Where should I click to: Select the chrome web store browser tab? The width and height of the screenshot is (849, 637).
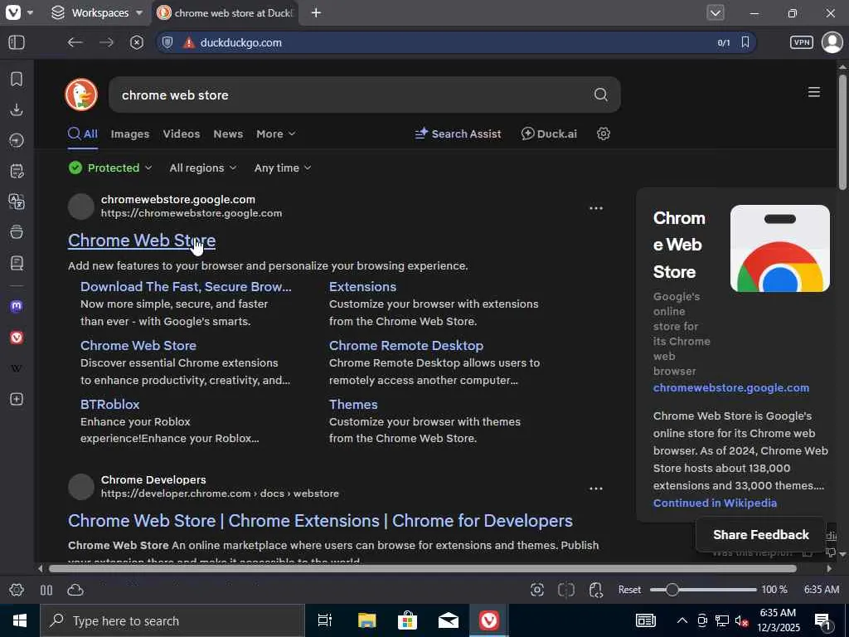click(226, 13)
